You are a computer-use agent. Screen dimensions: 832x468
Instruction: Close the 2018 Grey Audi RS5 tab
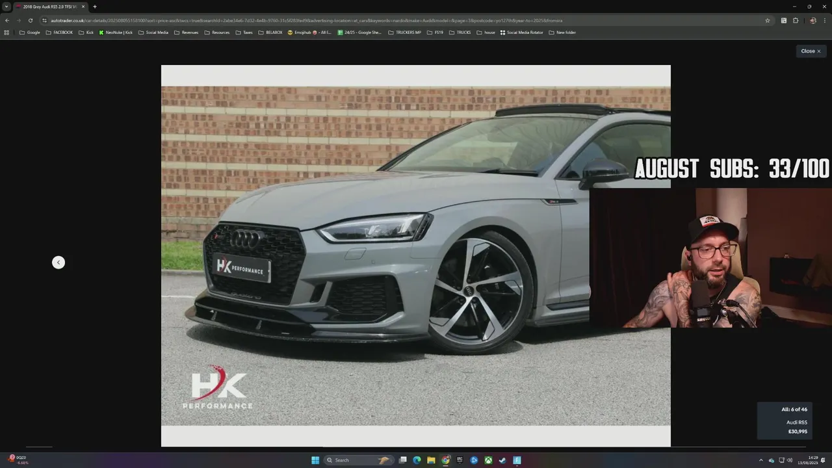pos(83,6)
